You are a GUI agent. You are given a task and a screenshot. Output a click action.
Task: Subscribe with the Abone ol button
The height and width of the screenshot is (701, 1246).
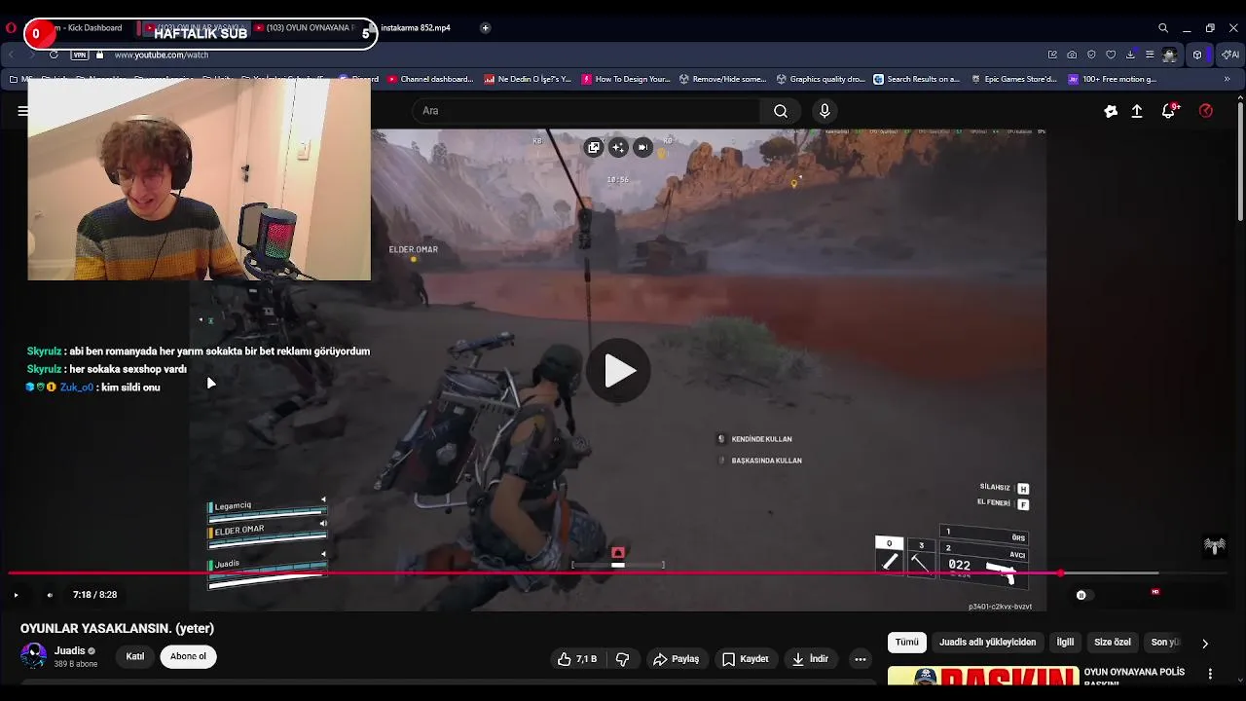point(188,656)
